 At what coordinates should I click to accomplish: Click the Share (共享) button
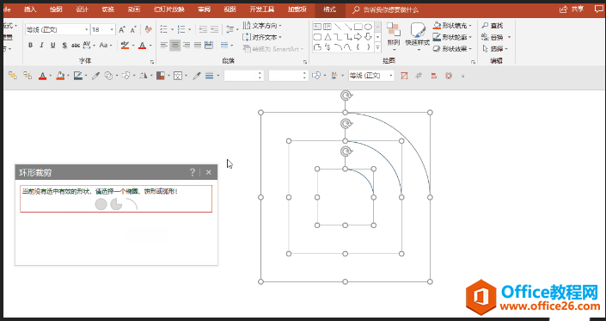coord(572,9)
